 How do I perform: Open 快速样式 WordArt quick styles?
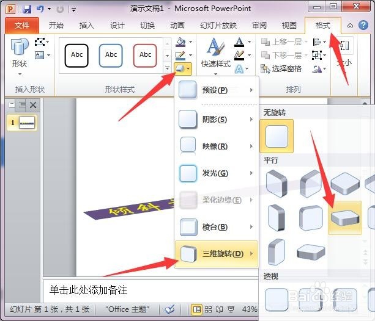coord(216,56)
